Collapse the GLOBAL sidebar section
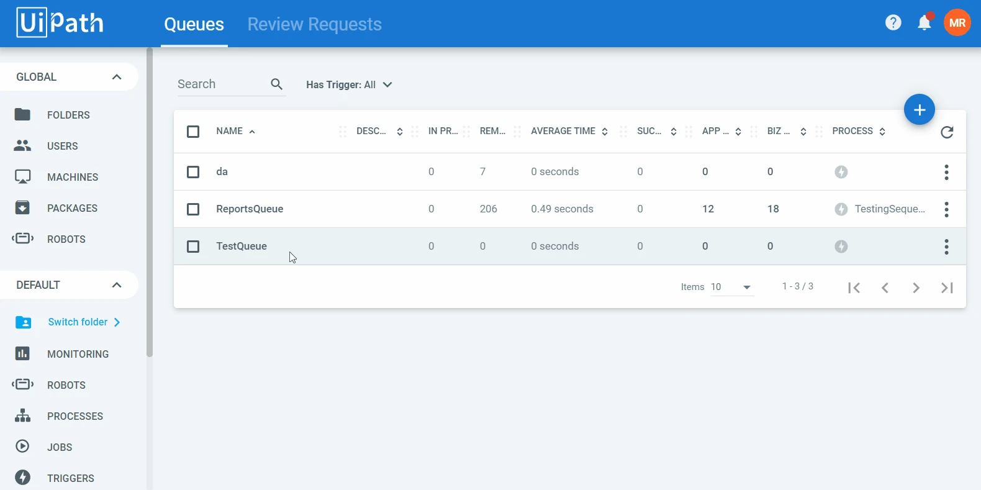The width and height of the screenshot is (981, 490). (116, 77)
